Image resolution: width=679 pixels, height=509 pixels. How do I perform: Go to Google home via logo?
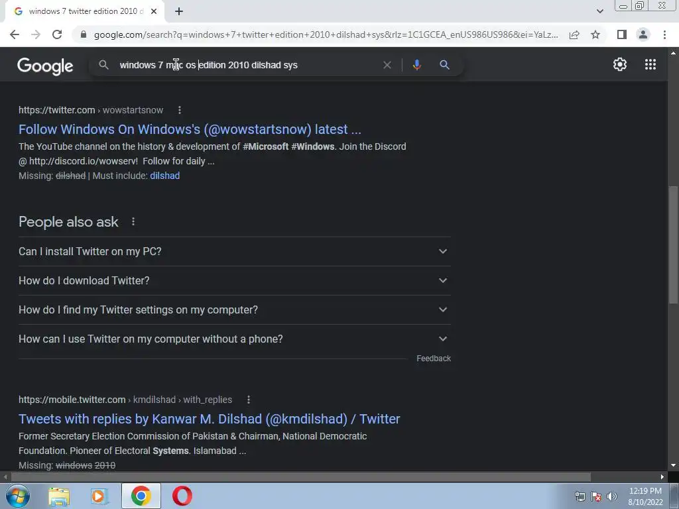(x=45, y=66)
